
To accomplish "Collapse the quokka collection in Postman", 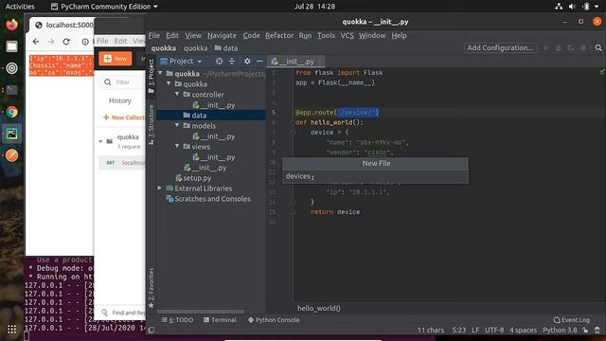I will (x=101, y=141).
